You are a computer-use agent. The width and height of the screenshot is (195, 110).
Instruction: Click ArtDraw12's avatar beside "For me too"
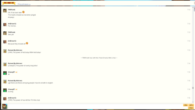(x=5, y=25)
